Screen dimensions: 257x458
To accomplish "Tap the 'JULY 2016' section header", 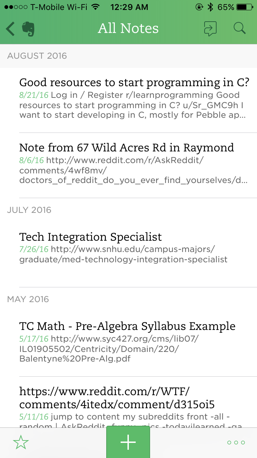I will coord(29,210).
